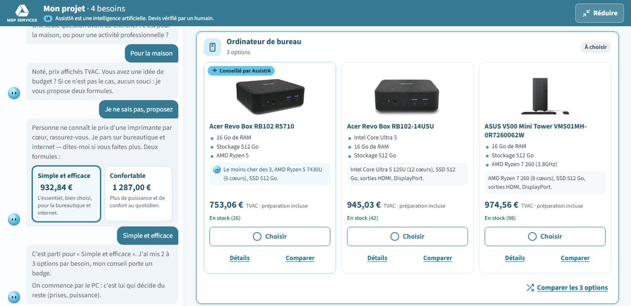Choose the Acer Revo Box RB102 R5710

tap(270, 236)
